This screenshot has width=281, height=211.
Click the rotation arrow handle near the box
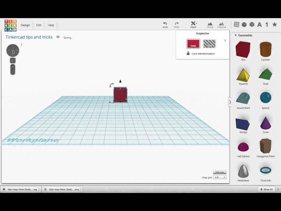click(x=112, y=85)
